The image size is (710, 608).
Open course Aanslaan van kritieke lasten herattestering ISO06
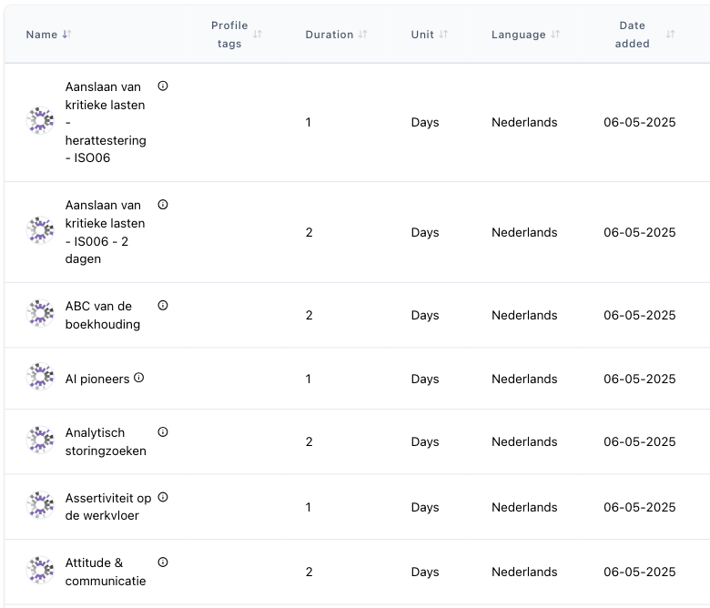click(x=106, y=122)
